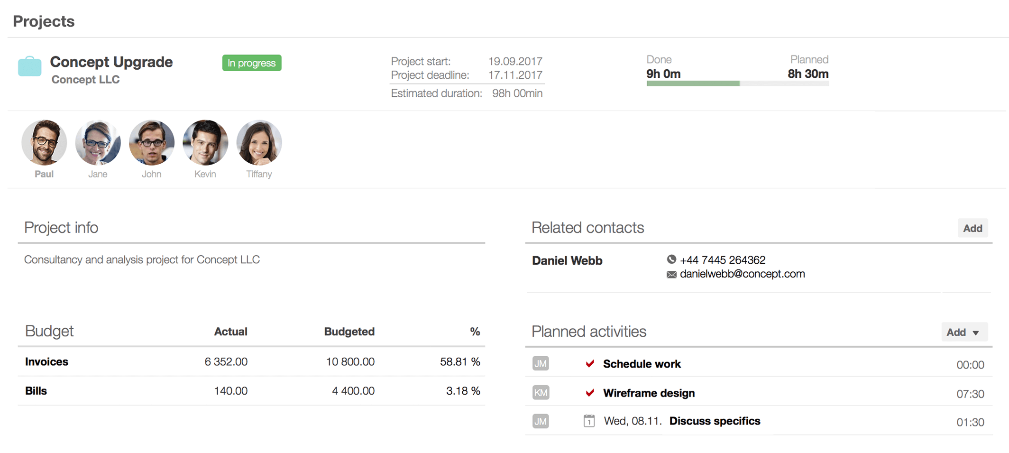
Task: Click the Done versus Planned progress bar
Action: 737,83
